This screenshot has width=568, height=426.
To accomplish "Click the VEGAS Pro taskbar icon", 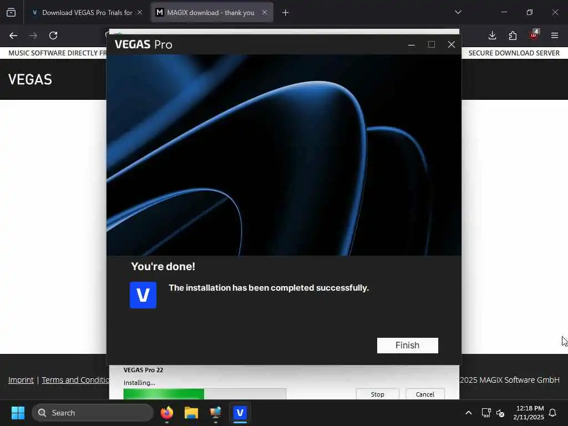I will click(x=240, y=413).
